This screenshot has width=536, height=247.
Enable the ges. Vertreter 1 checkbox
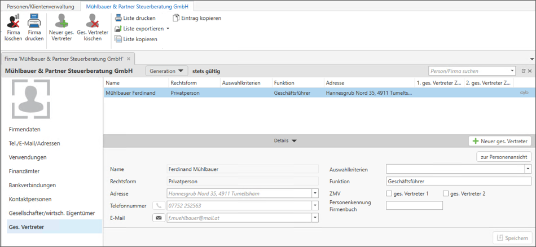point(389,194)
